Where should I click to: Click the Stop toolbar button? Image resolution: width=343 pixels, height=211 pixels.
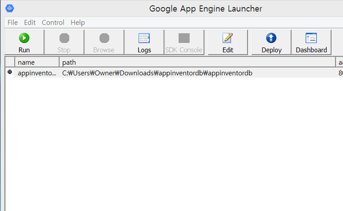[x=64, y=43]
